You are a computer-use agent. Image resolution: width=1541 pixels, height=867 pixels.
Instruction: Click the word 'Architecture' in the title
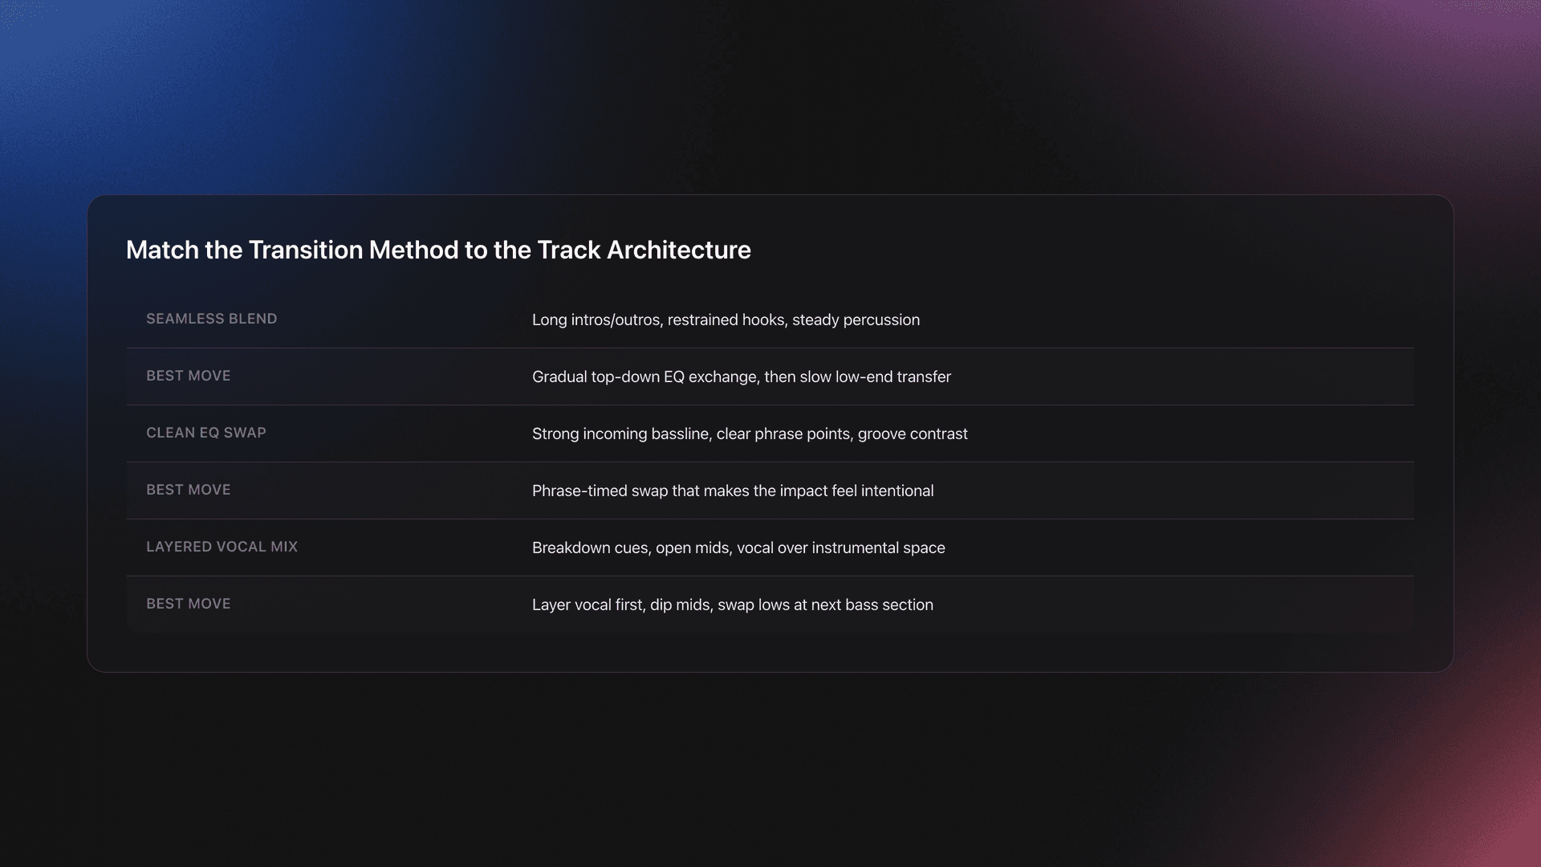[678, 250]
